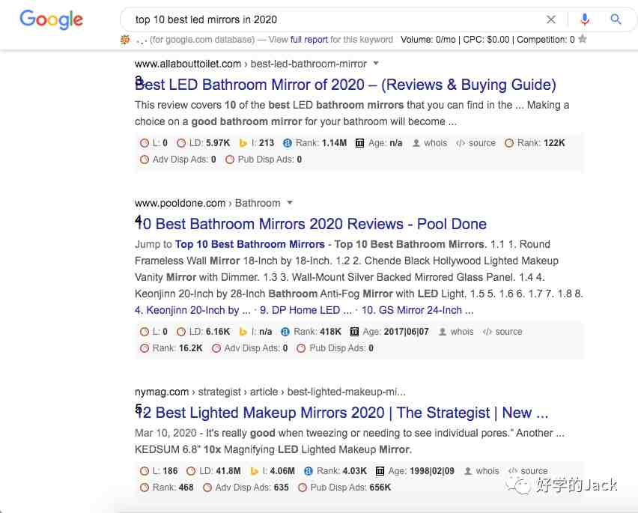Click the Alexa Rank 1.14M icon

tap(288, 143)
